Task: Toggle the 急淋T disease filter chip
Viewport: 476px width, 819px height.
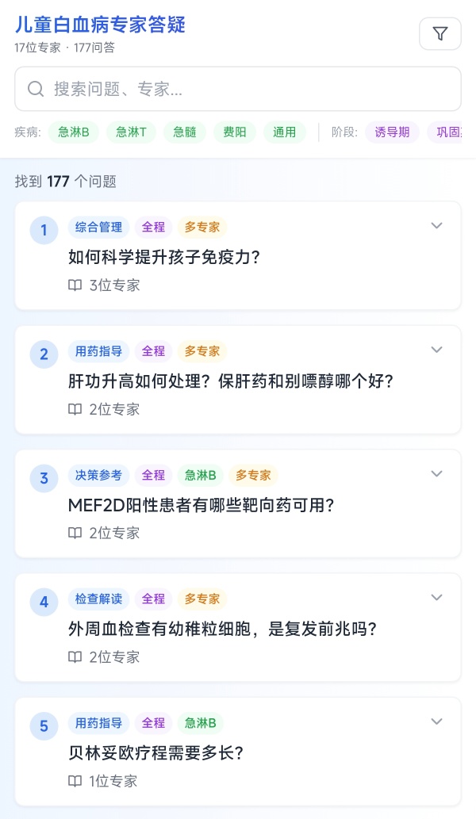Action: 131,132
